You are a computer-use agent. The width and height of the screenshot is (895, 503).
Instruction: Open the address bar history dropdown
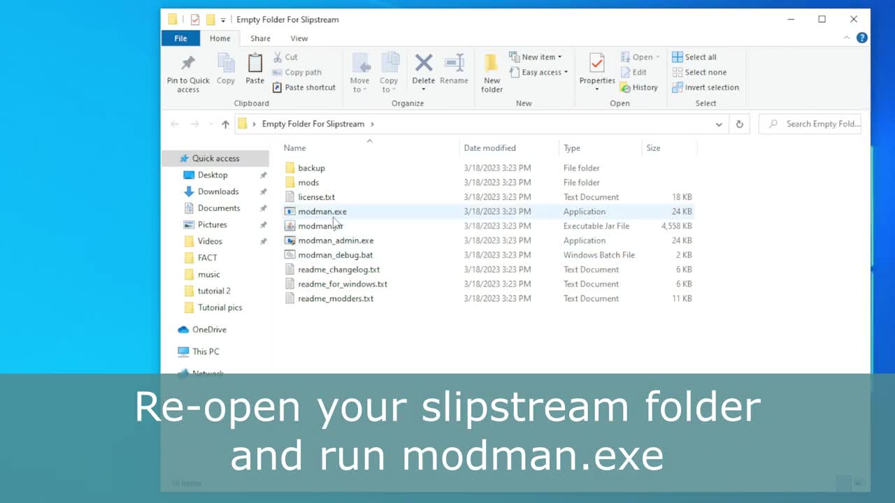719,124
